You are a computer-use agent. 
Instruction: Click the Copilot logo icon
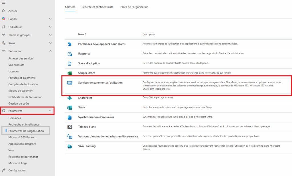[3, 19]
